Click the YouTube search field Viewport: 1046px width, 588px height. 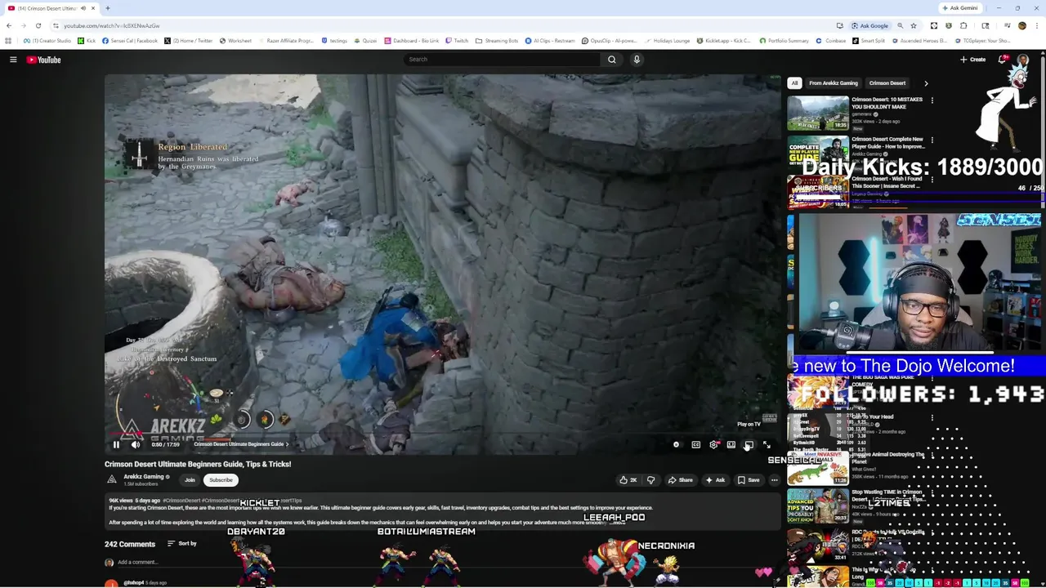[502, 59]
